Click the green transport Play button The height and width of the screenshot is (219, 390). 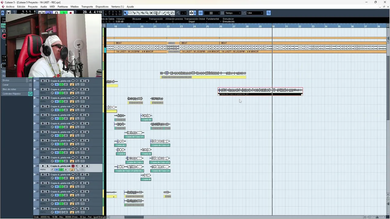coord(63,13)
